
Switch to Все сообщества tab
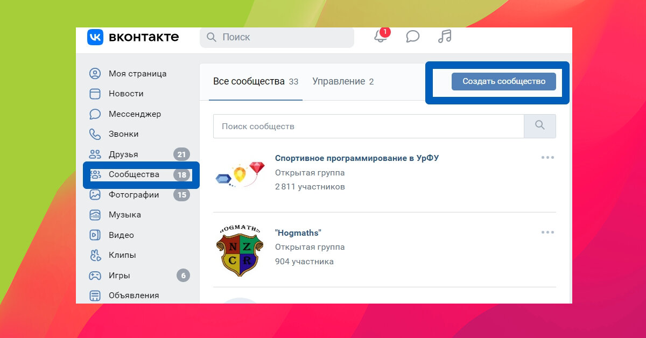click(256, 81)
